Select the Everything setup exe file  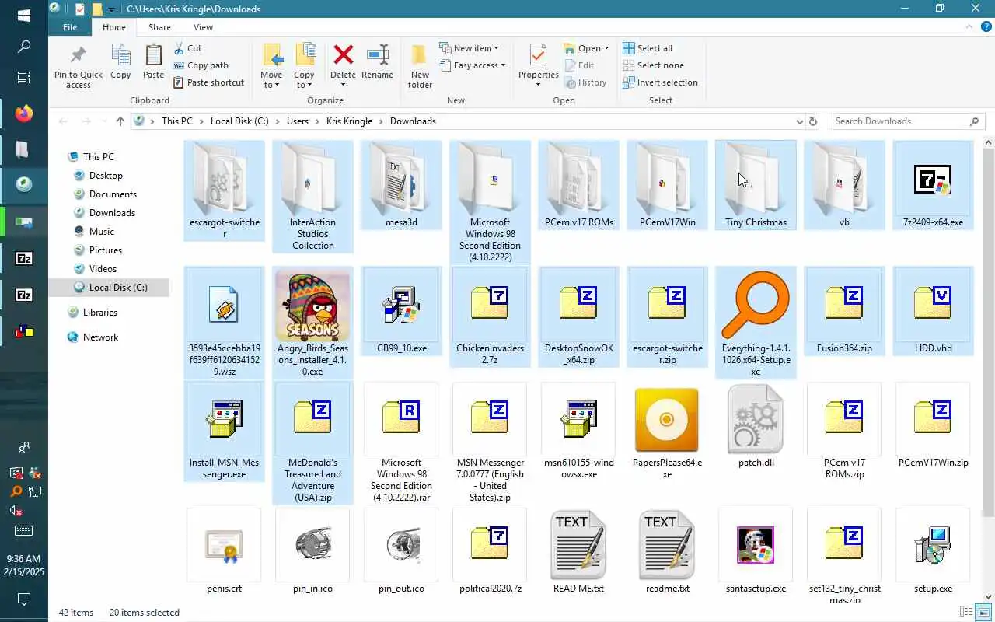click(756, 323)
